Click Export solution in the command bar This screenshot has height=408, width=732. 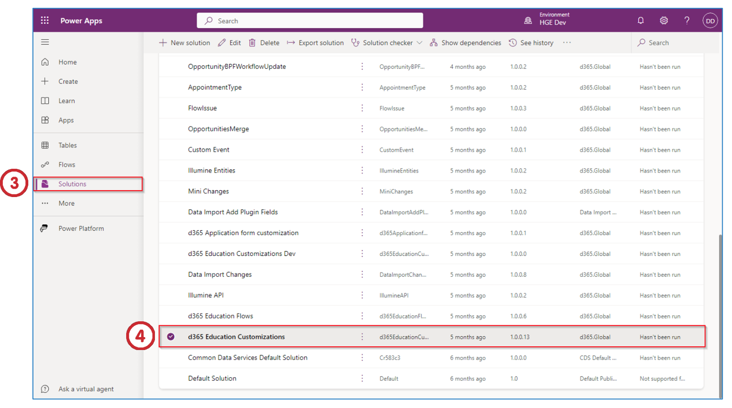(315, 43)
